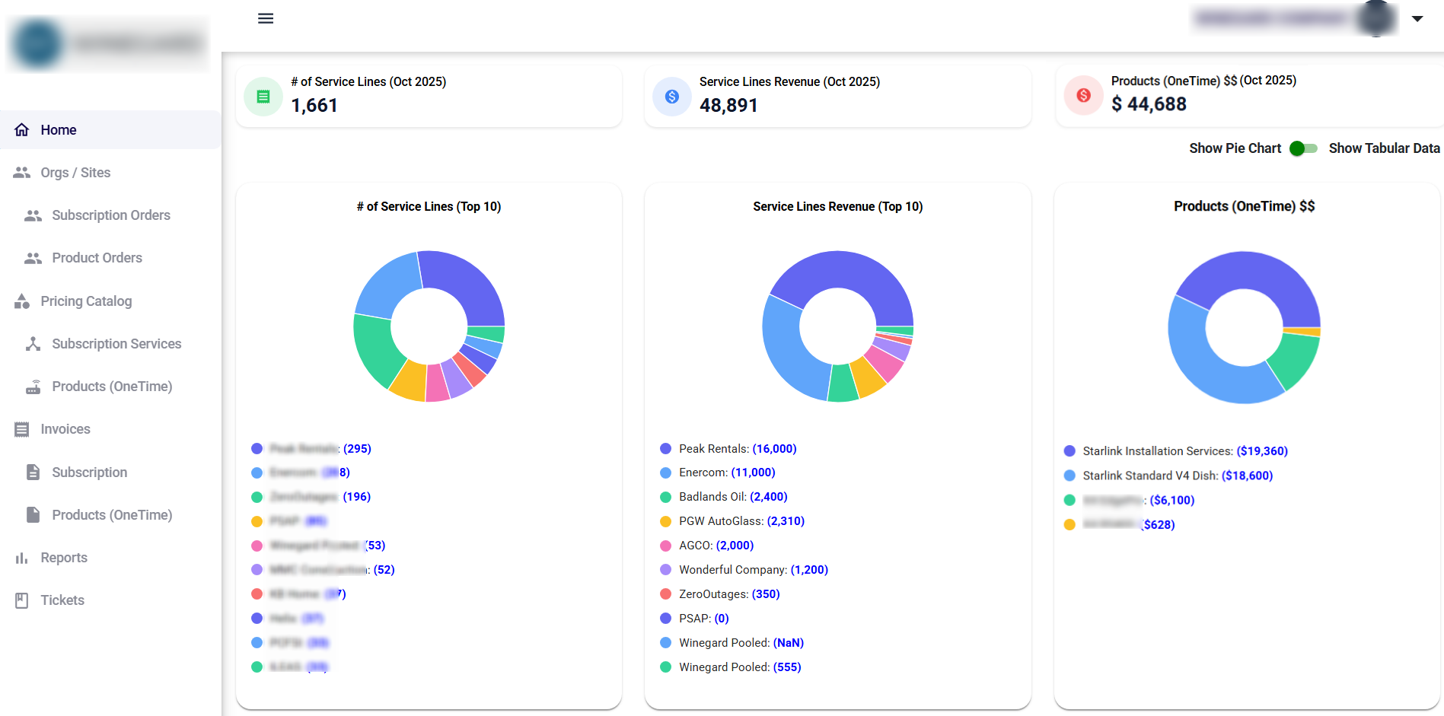Click the Pricing Catalog shapes icon

click(22, 301)
